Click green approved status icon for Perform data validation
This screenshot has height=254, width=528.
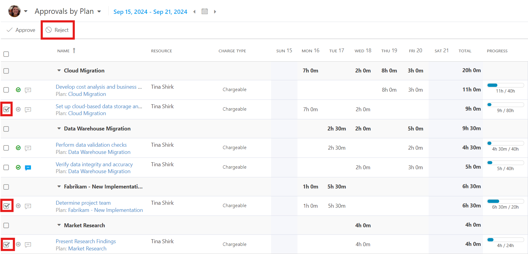[18, 148]
